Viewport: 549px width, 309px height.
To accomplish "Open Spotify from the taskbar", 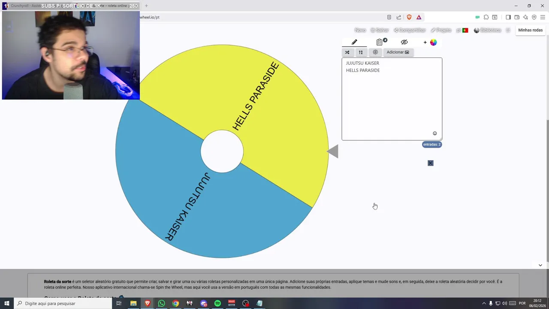I will (x=217, y=303).
